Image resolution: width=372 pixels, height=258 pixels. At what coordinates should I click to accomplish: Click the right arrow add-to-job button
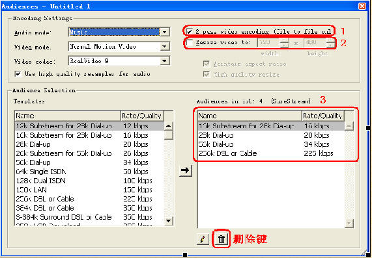coord(185,170)
